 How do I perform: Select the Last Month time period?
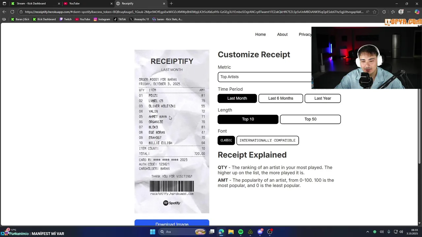237,98
